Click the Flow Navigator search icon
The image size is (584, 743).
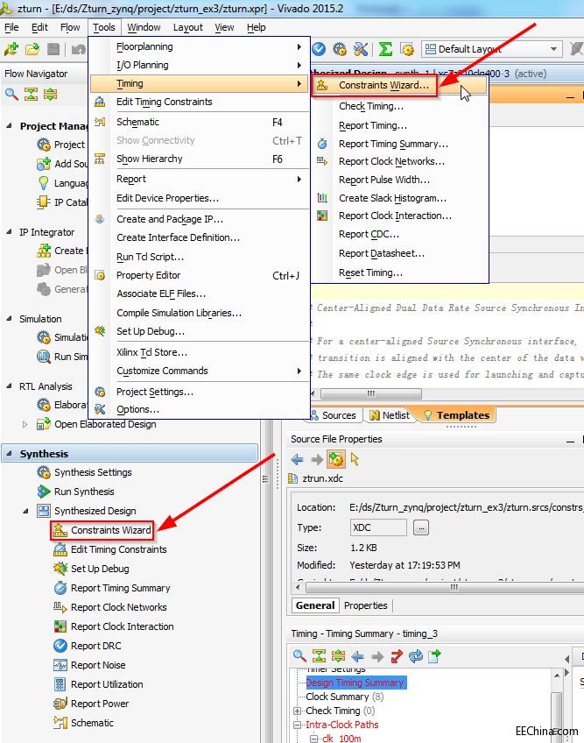[x=11, y=94]
